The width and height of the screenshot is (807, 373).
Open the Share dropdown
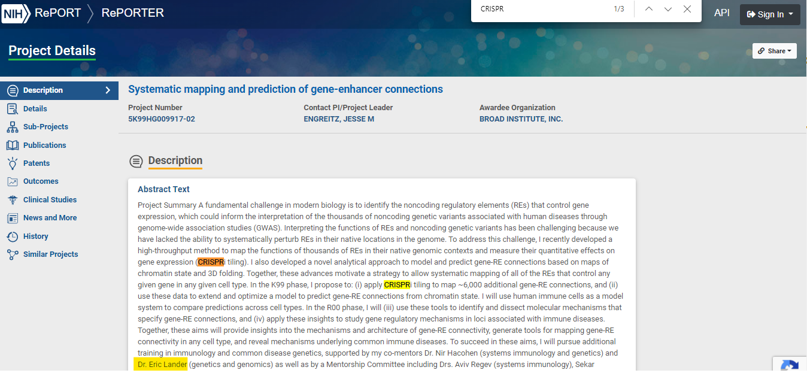coord(774,51)
